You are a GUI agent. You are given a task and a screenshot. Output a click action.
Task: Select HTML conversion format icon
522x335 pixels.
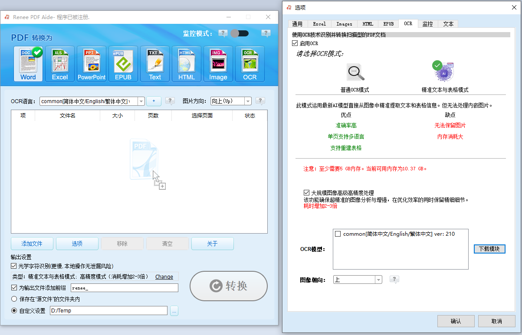187,64
